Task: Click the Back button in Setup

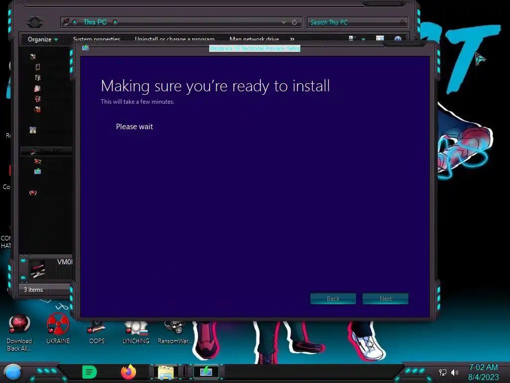Action: [x=333, y=298]
